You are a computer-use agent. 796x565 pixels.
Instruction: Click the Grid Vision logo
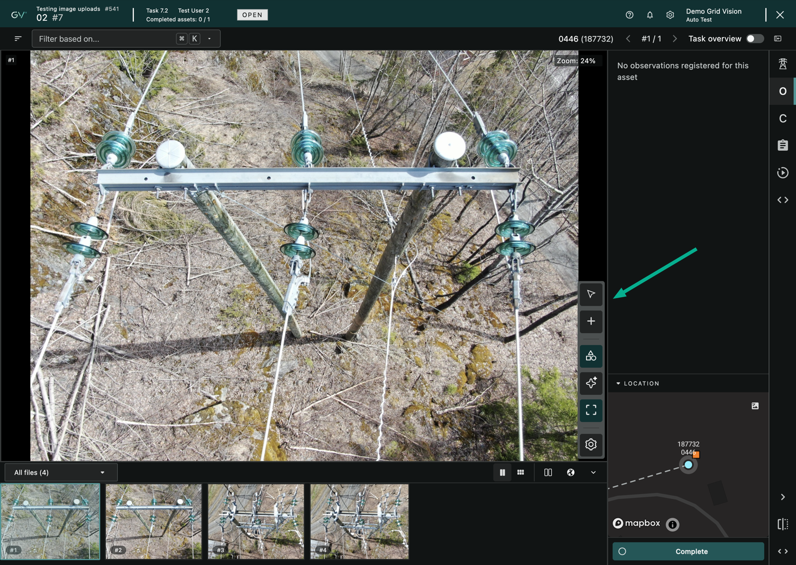(18, 14)
